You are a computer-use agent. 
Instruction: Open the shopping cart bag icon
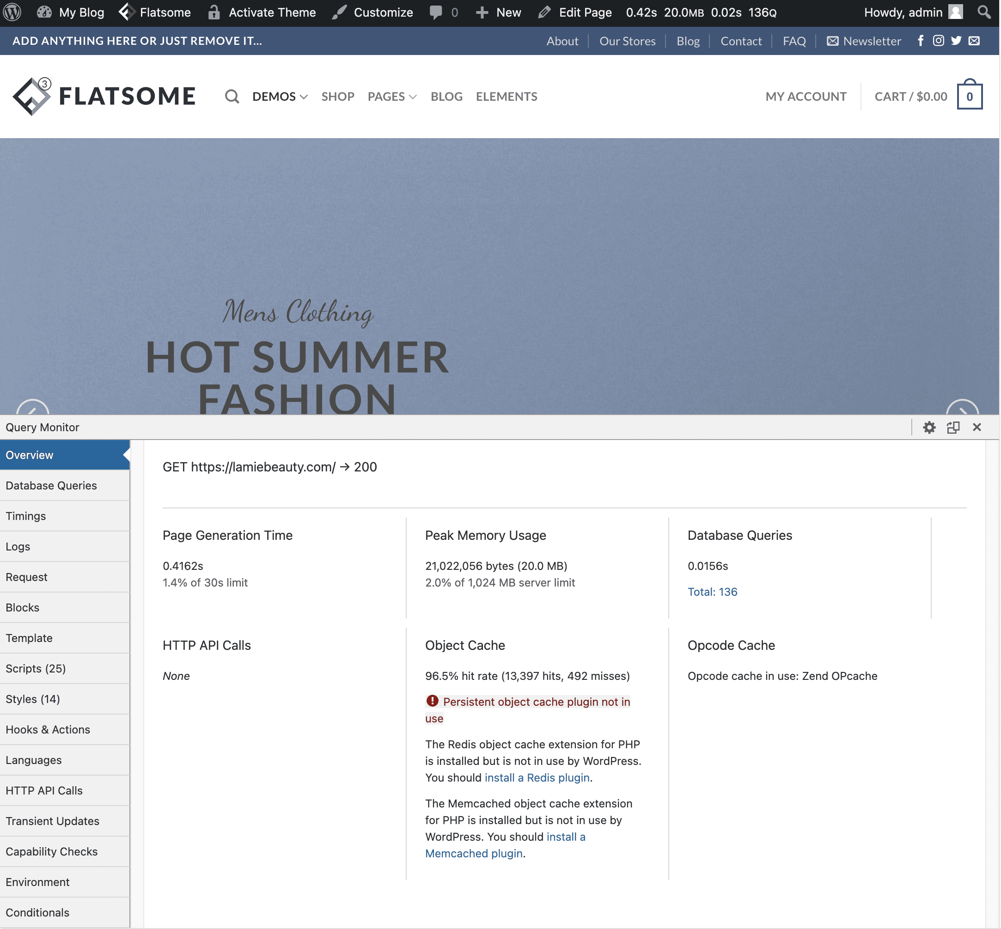[969, 96]
